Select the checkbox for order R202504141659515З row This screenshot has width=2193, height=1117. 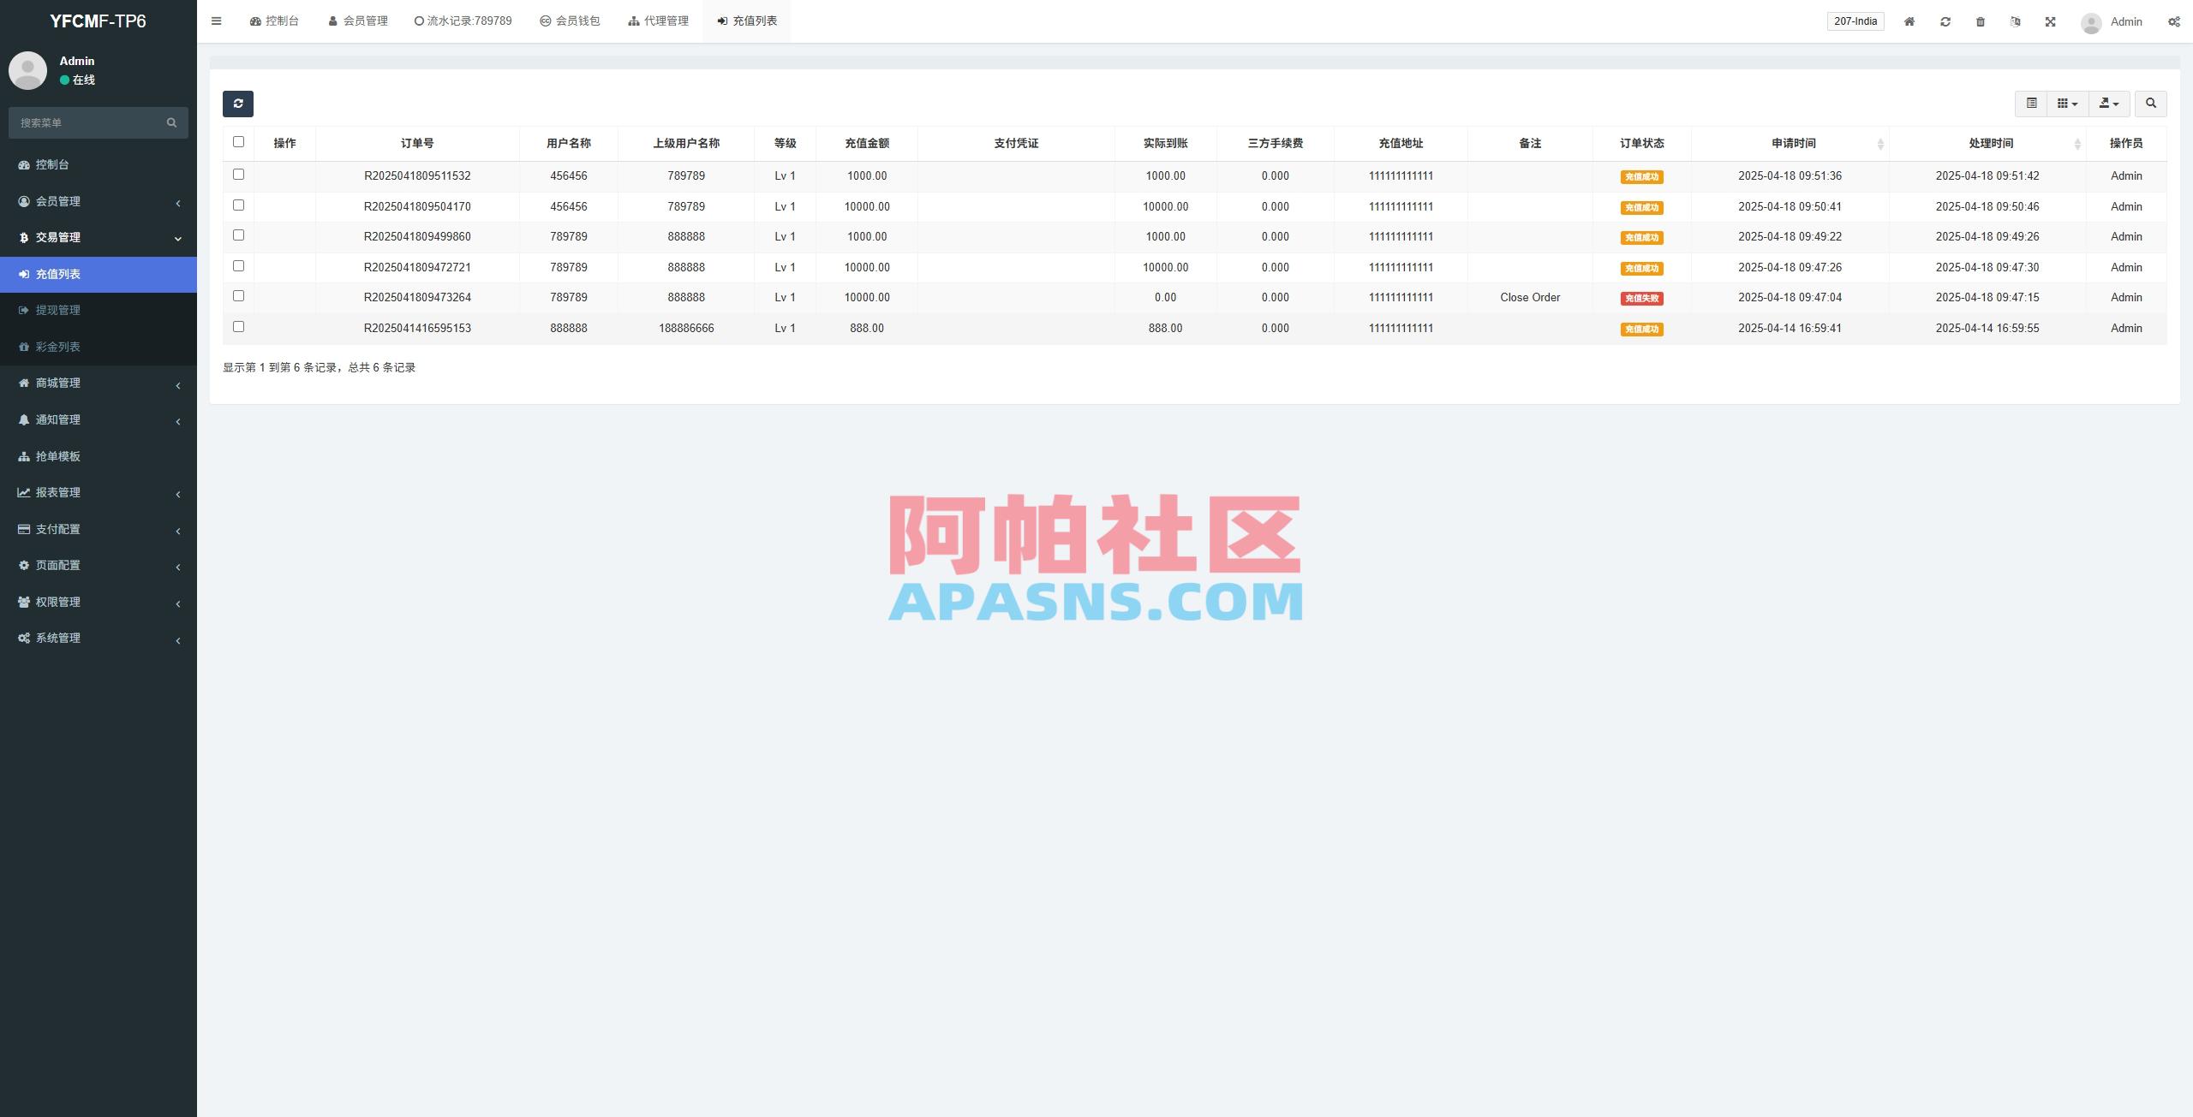(239, 326)
